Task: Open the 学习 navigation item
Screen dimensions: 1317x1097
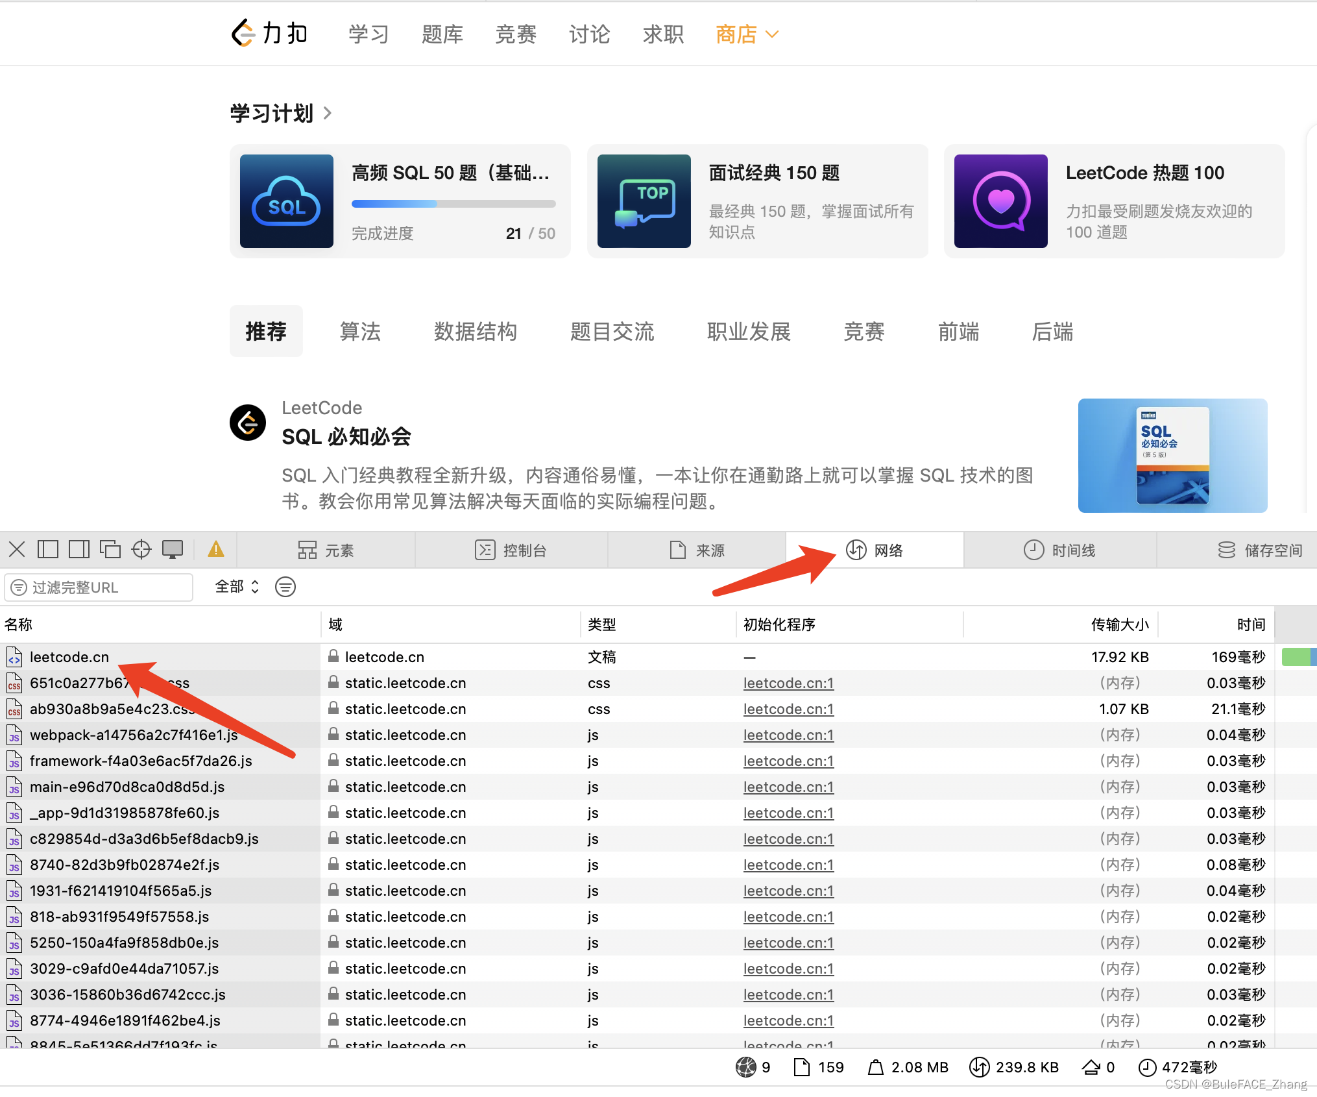Action: pos(369,34)
